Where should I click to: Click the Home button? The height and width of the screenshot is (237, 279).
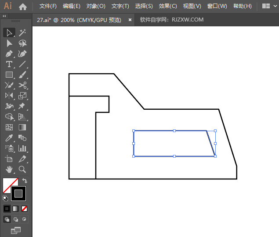tap(23, 7)
